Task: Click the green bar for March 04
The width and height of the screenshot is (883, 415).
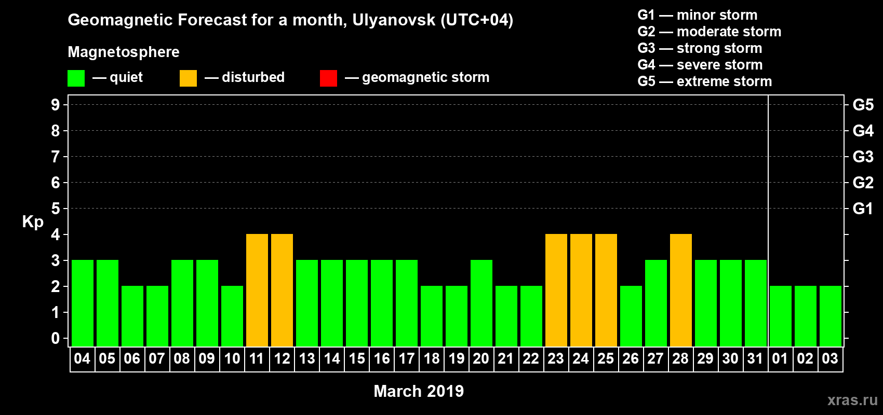Action: coord(83,303)
